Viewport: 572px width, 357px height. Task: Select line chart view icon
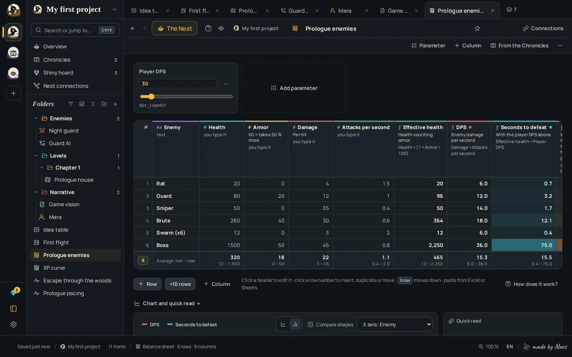click(x=283, y=325)
